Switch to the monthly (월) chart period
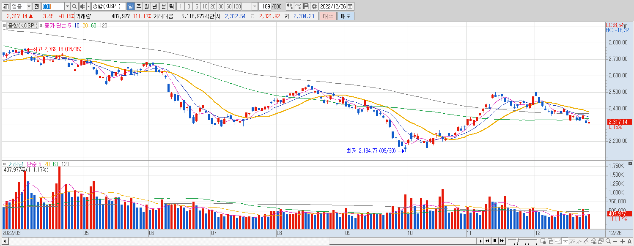 click(146, 6)
